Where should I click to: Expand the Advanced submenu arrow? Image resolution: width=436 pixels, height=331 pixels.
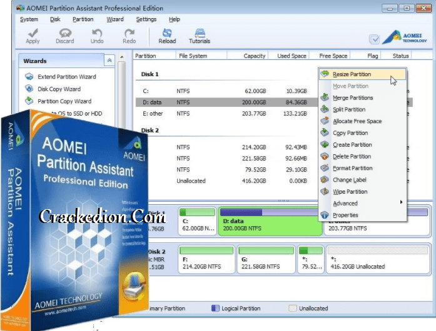(401, 202)
